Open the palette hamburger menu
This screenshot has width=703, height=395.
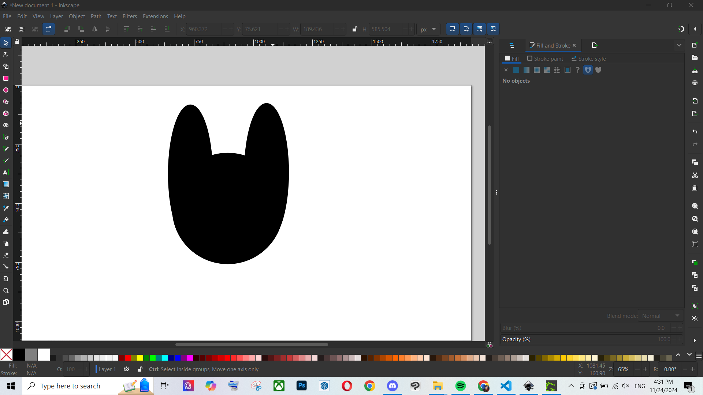(x=699, y=355)
